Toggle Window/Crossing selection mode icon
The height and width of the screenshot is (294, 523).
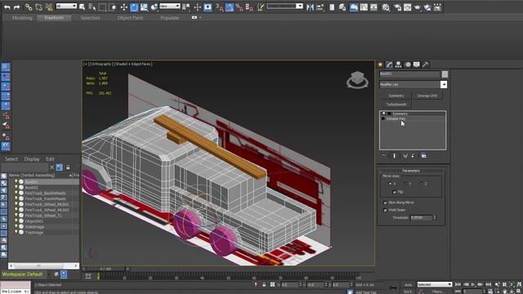pos(113,7)
